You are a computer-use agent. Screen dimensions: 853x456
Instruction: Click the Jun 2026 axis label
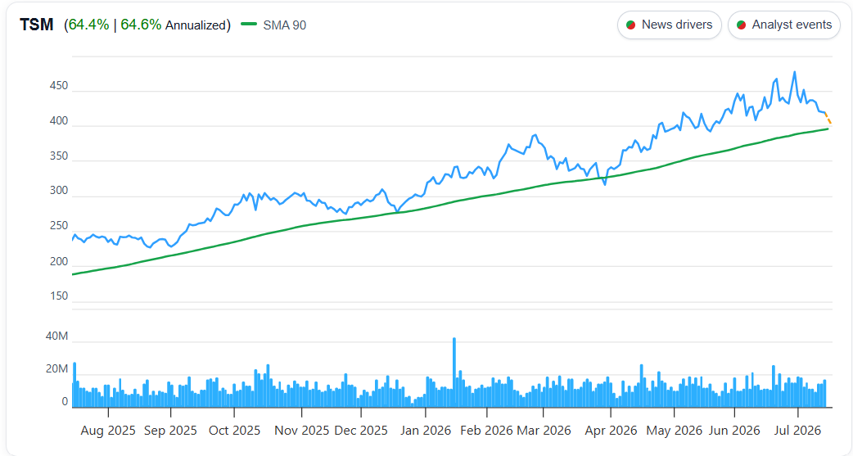[x=734, y=431]
